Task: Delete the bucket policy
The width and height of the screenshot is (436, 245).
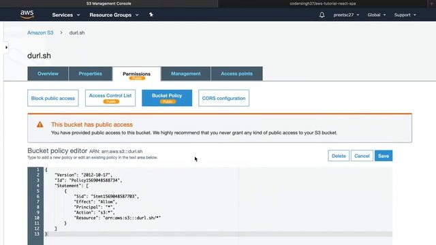Action: click(x=339, y=156)
